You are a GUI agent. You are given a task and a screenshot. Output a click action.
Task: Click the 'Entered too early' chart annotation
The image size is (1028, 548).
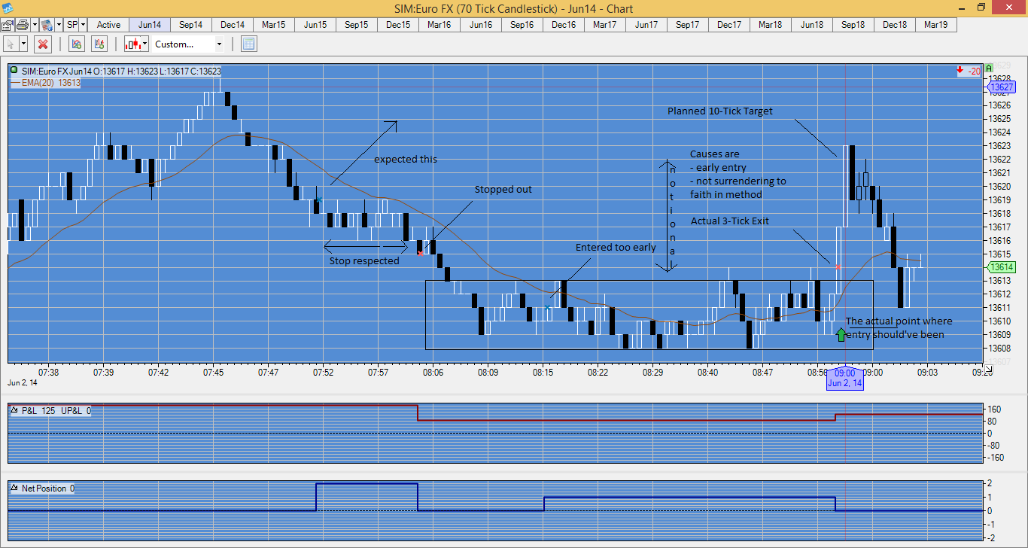click(616, 248)
